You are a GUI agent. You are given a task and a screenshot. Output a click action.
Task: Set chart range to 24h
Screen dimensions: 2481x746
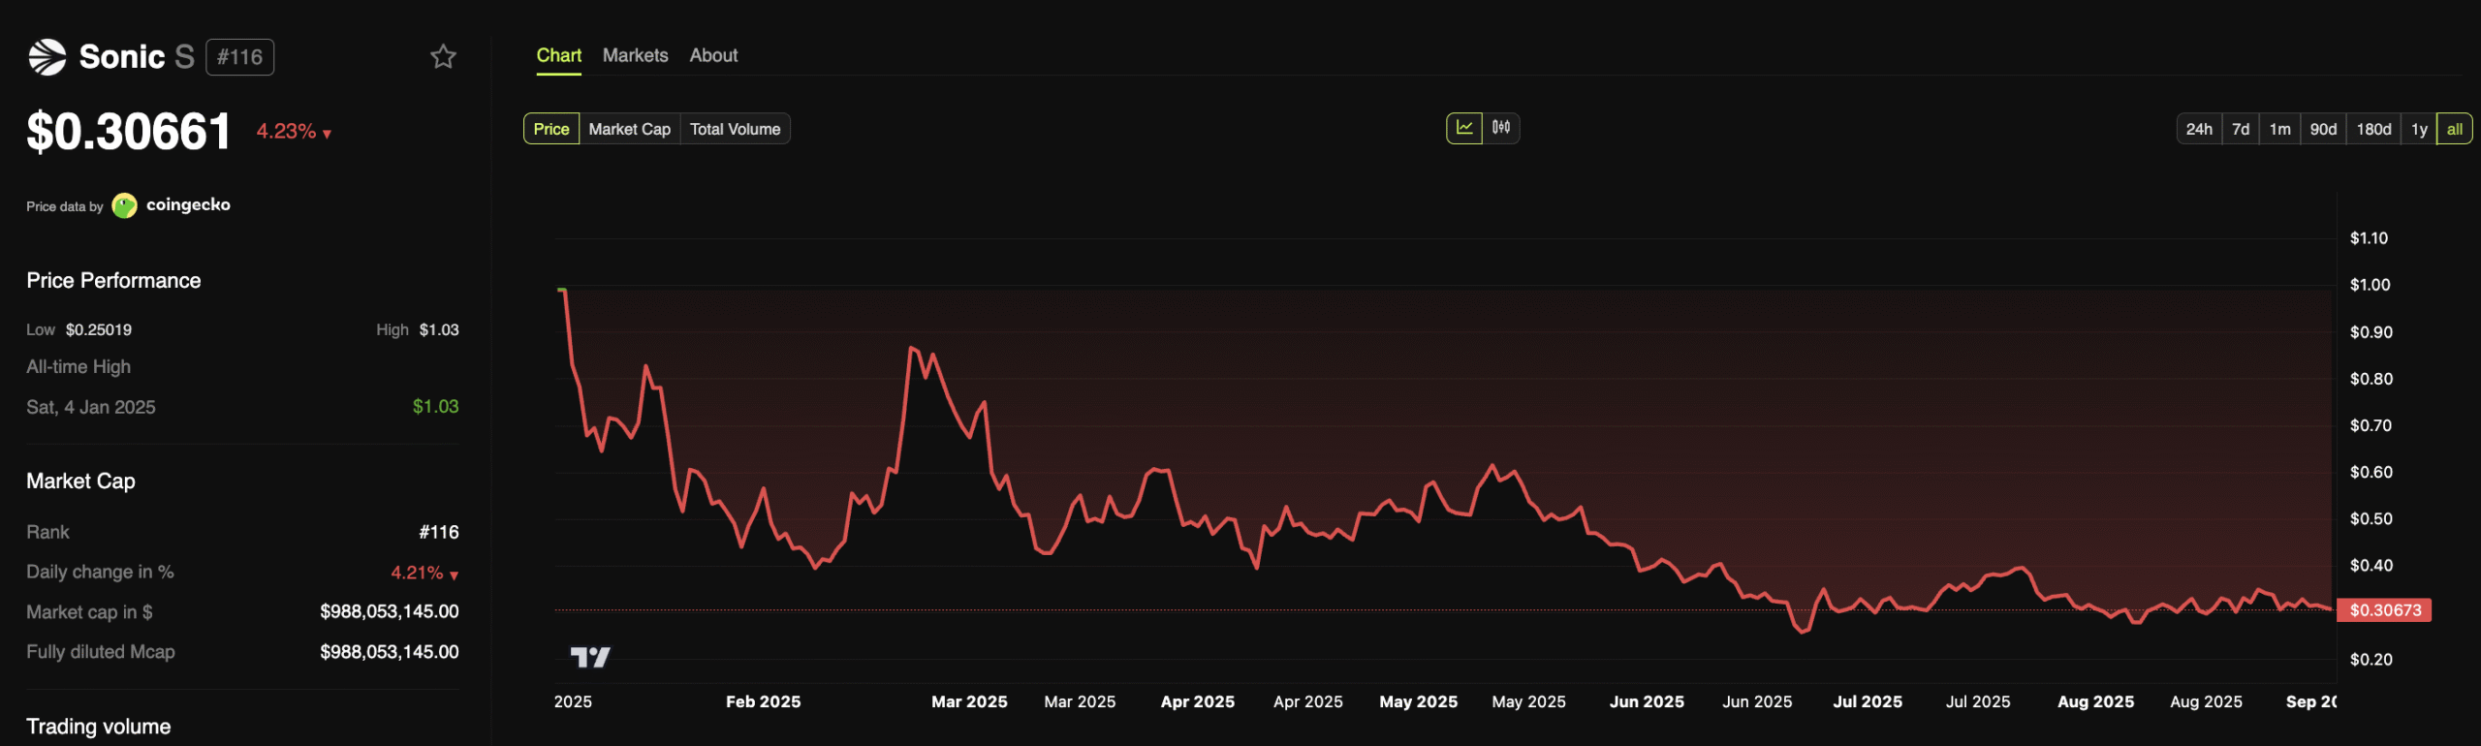(x=2198, y=129)
